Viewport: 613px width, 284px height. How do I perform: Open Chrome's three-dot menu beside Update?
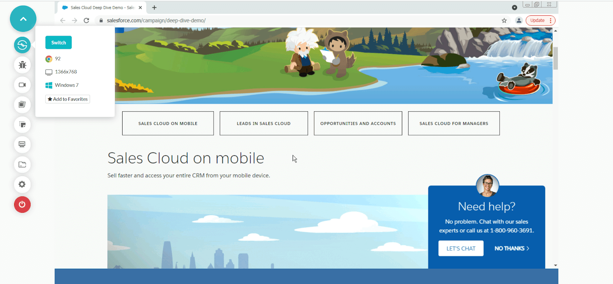[551, 21]
